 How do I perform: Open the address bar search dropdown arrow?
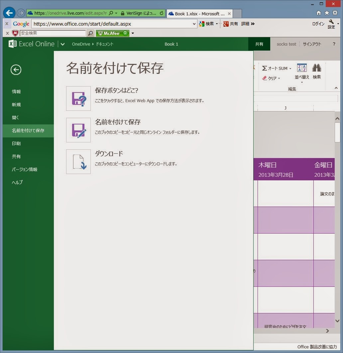pyautogui.click(x=116, y=13)
